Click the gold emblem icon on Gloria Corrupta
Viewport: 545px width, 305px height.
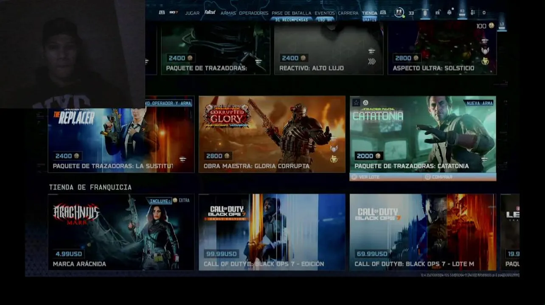[334, 159]
